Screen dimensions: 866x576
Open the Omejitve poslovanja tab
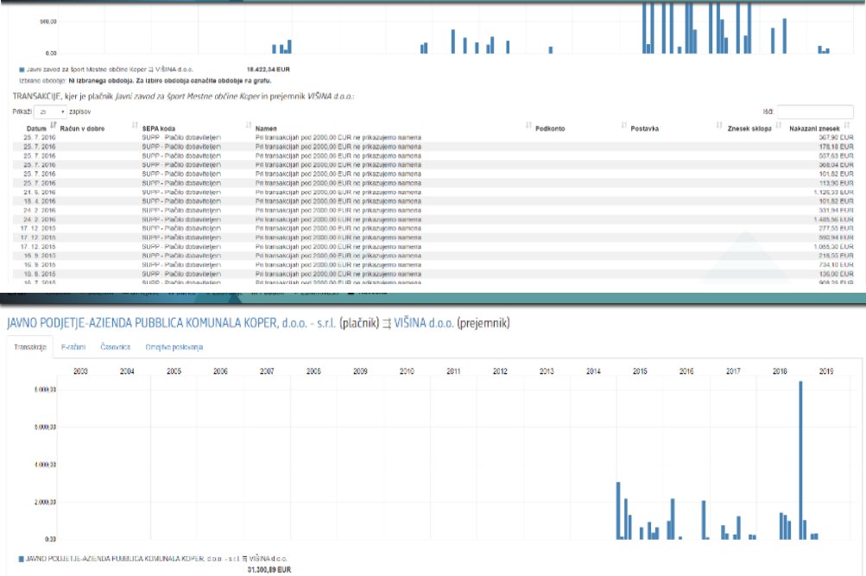[174, 347]
